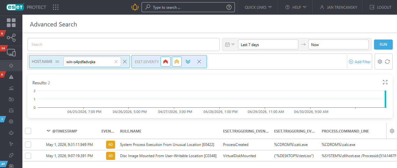
Task: Open JAN TRENCANSKY user menu
Action: tap(338, 7)
